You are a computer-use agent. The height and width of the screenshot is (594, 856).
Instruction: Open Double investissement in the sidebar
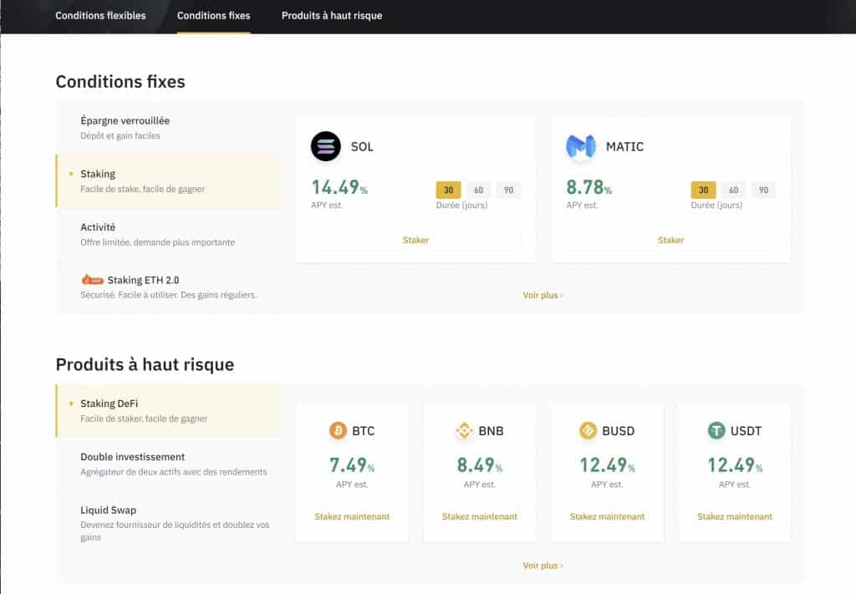tap(131, 456)
